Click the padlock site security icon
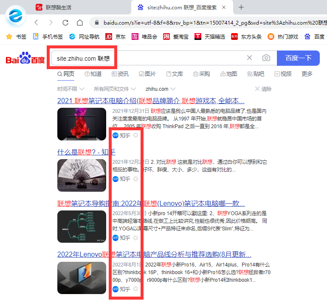This screenshot has width=327, height=300. [96, 22]
